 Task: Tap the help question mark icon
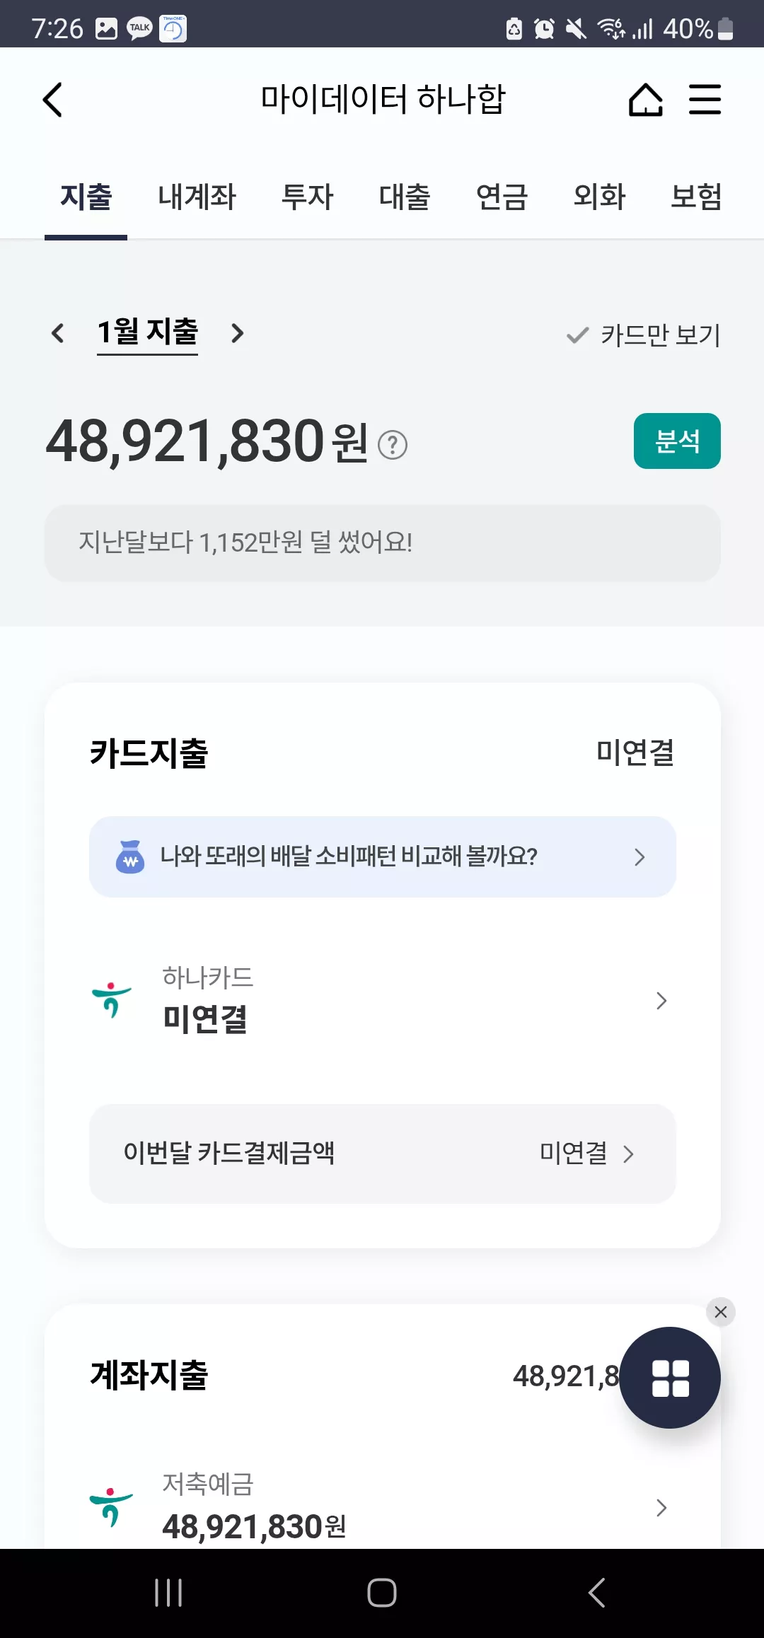point(393,445)
